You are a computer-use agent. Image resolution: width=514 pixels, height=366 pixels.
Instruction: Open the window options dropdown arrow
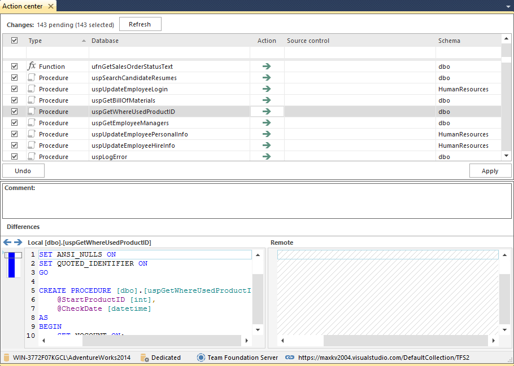508,6
